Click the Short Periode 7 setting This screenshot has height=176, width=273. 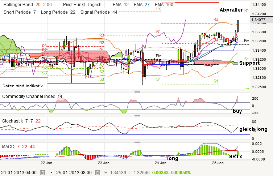click(20, 12)
